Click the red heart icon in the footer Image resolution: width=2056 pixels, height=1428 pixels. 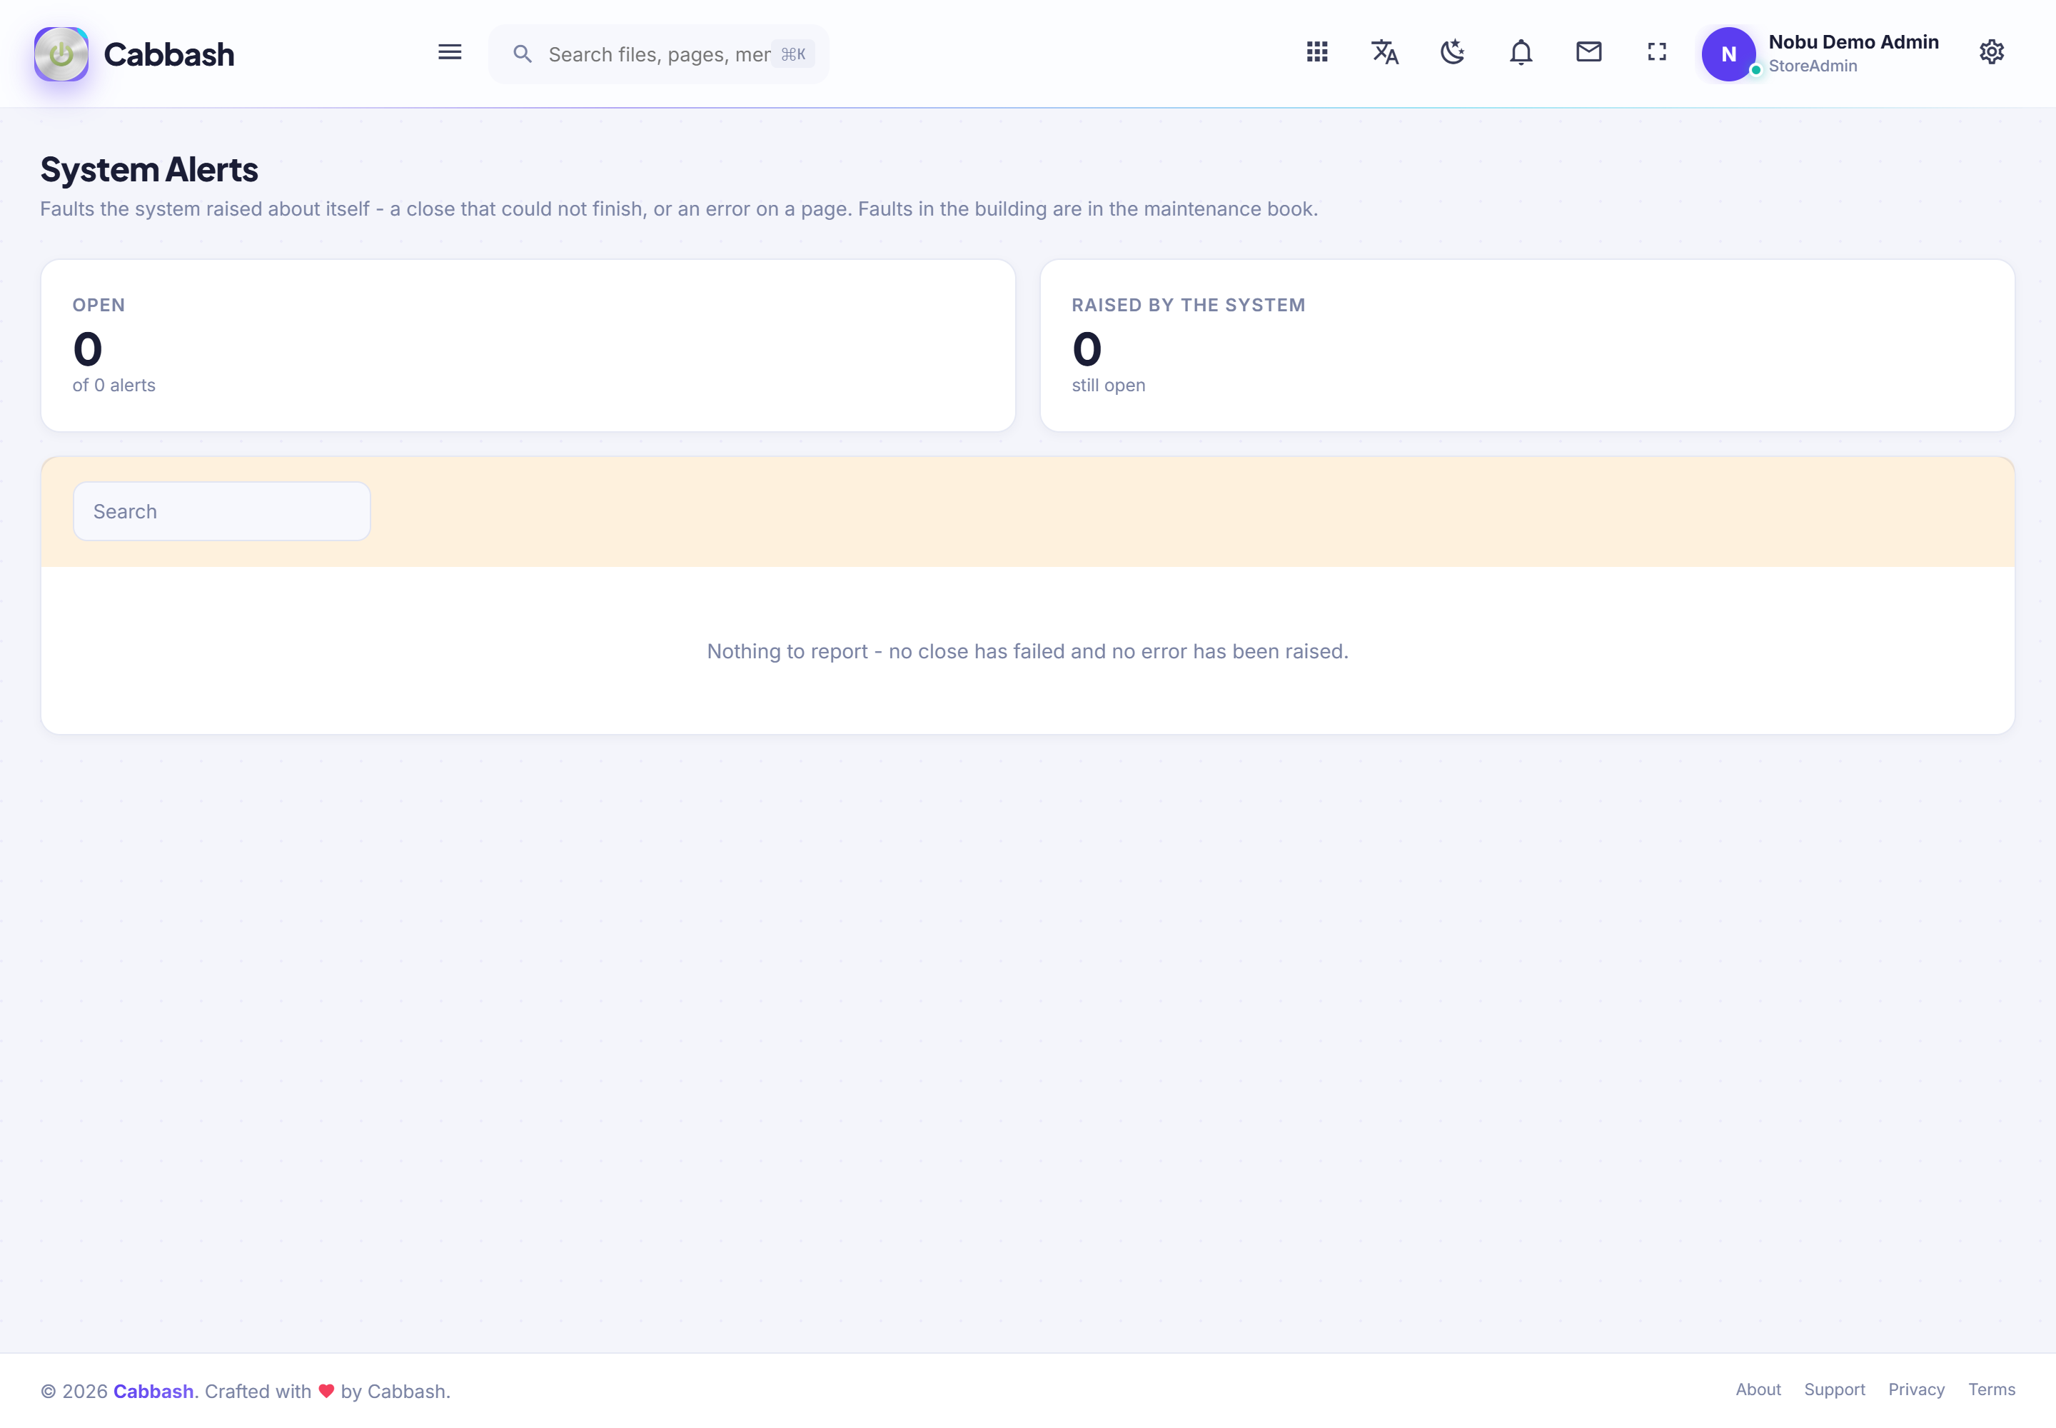(326, 1392)
